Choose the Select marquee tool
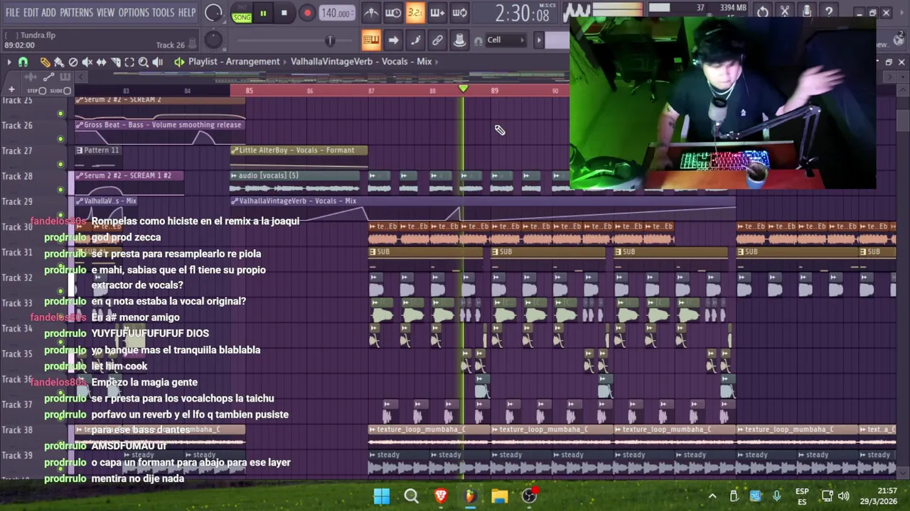 click(129, 62)
